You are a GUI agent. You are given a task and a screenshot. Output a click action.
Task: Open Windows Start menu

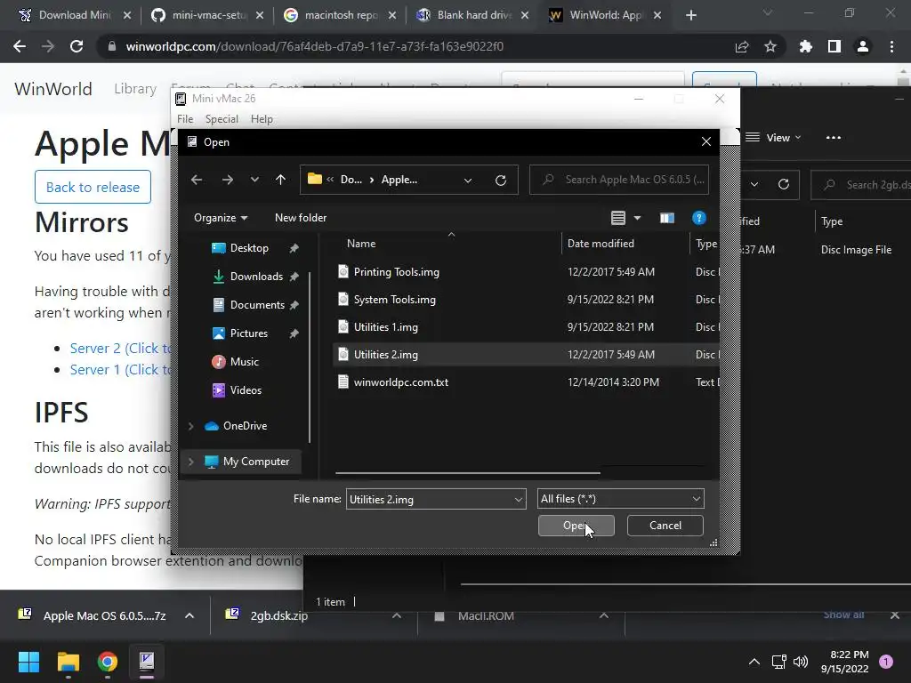click(x=28, y=662)
